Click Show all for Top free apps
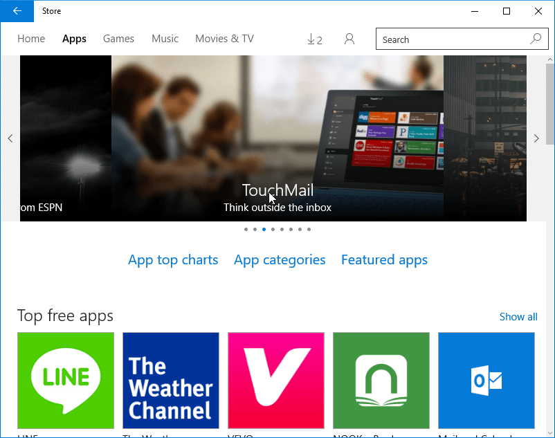 (518, 317)
